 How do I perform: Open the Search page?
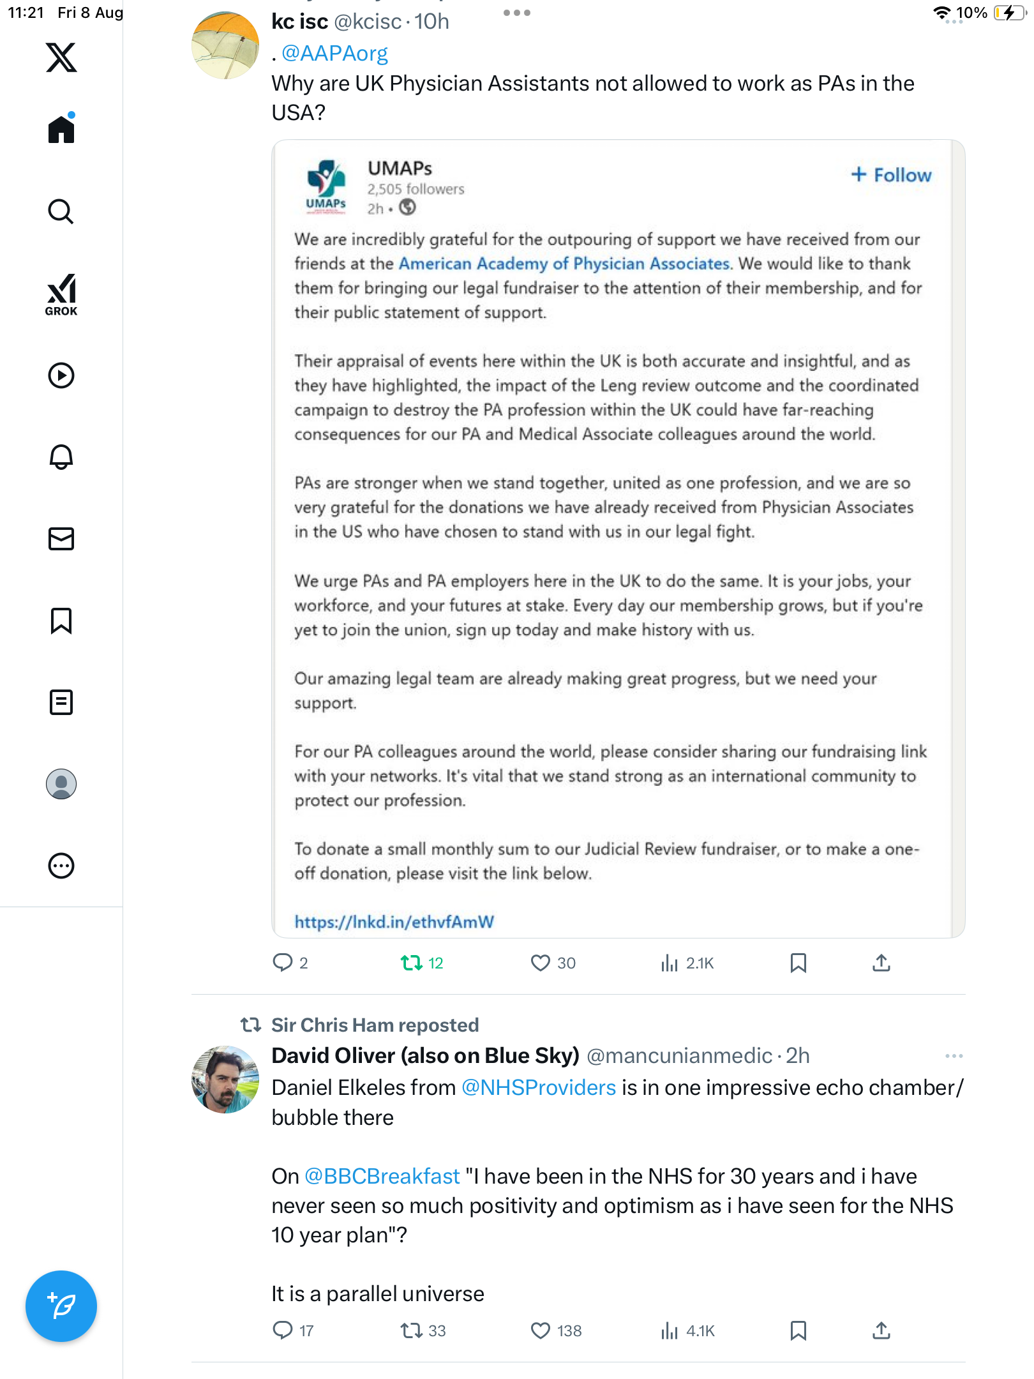point(61,211)
